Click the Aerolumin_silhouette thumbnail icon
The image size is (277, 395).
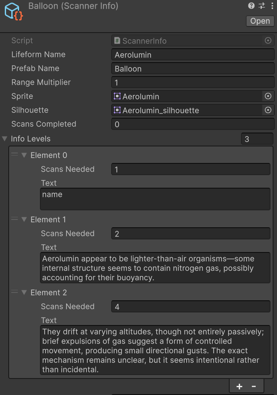pos(116,110)
